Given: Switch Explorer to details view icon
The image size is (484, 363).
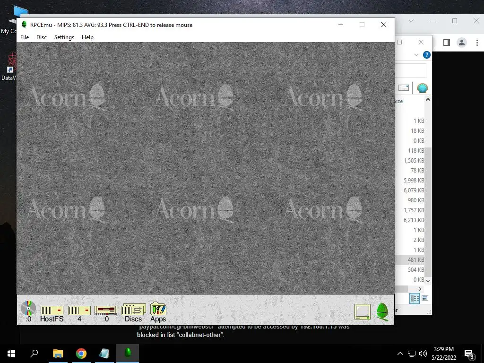Looking at the screenshot, I should pyautogui.click(x=415, y=298).
